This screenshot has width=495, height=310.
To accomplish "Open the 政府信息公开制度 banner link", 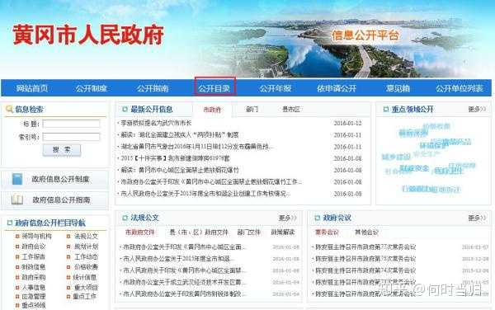I will [55, 180].
